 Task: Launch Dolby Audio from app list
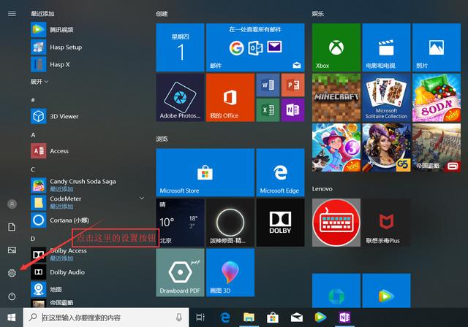tap(86, 272)
